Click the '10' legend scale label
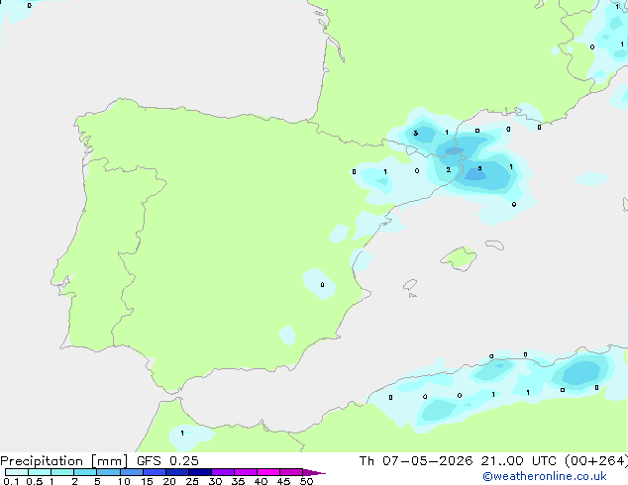628x485 pixels. click(x=124, y=481)
